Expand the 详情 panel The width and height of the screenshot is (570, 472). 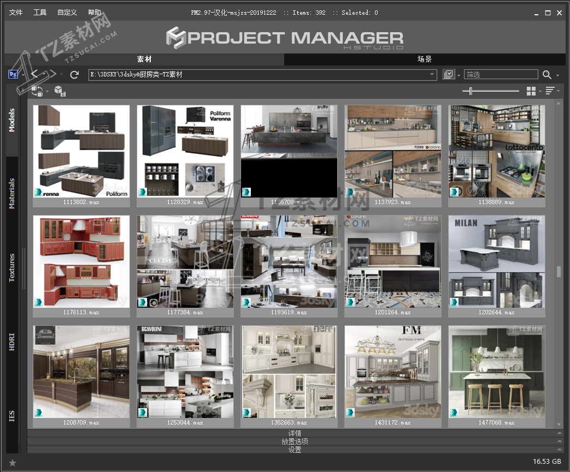(x=295, y=433)
